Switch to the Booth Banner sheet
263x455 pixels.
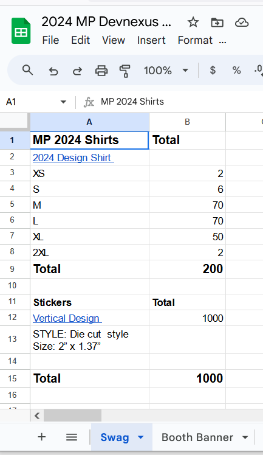[x=197, y=437]
